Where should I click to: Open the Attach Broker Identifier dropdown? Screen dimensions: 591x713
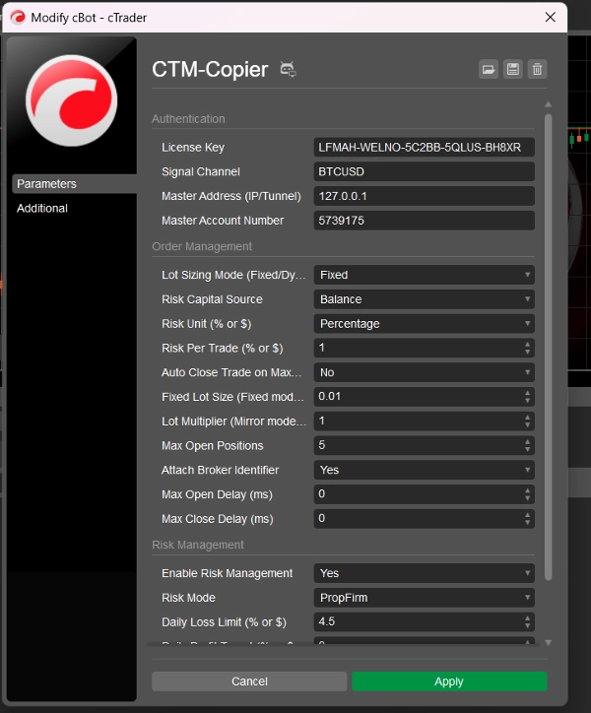(424, 470)
